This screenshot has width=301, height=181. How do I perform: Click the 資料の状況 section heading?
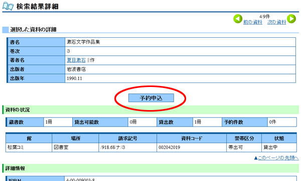click(x=18, y=110)
